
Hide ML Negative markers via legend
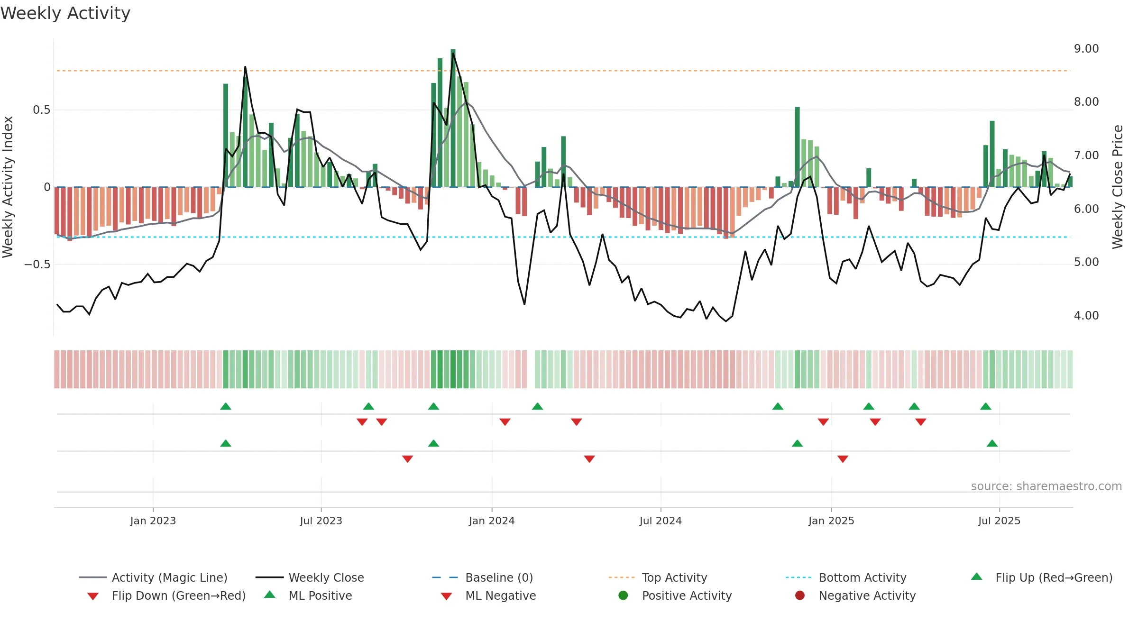click(488, 595)
